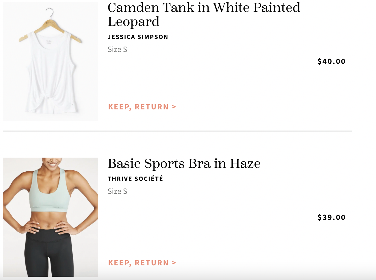View the THRIVE SOCIÉTÉ brand label
Screen dimensions: 376x280
click(135, 178)
